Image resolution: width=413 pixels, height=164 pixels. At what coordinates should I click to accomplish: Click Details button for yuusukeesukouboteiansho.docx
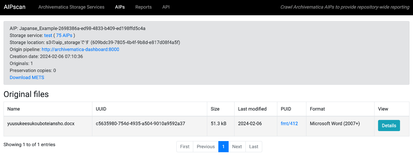click(389, 125)
